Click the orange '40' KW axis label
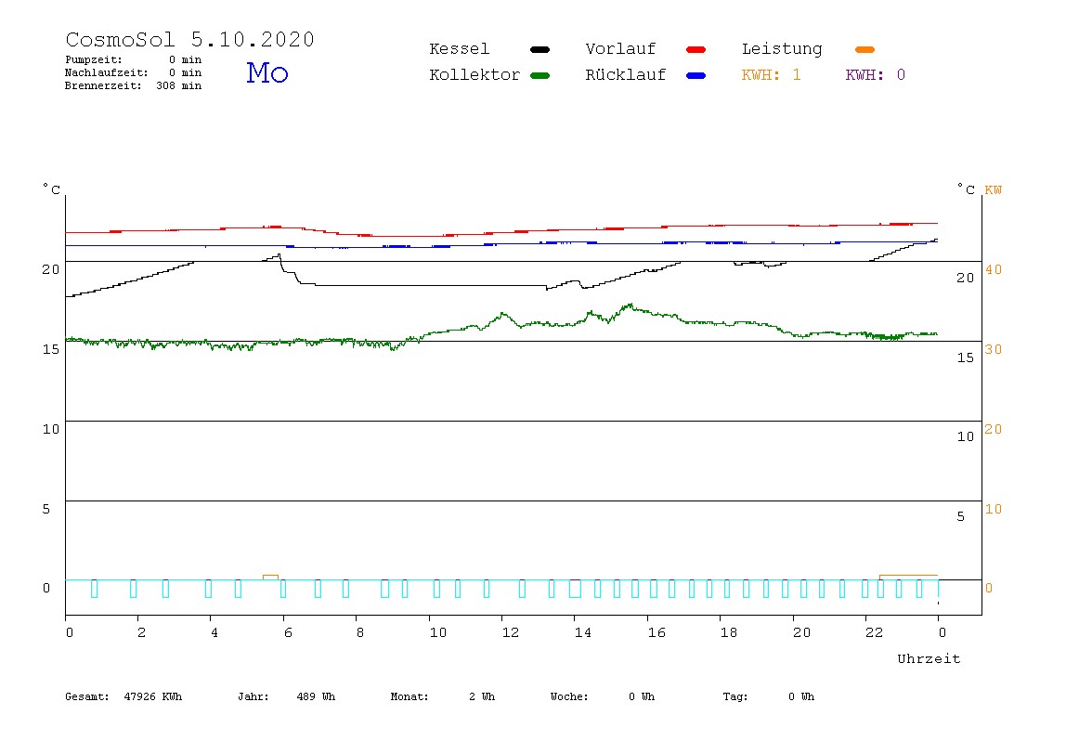This screenshot has width=1066, height=754. coord(994,270)
